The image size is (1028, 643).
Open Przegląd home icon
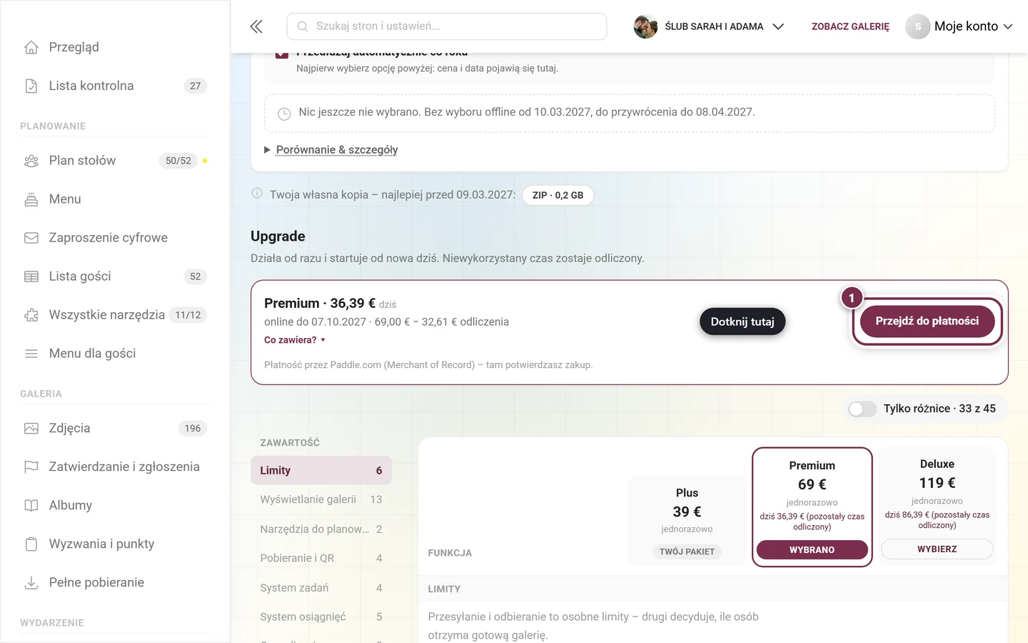pyautogui.click(x=31, y=47)
